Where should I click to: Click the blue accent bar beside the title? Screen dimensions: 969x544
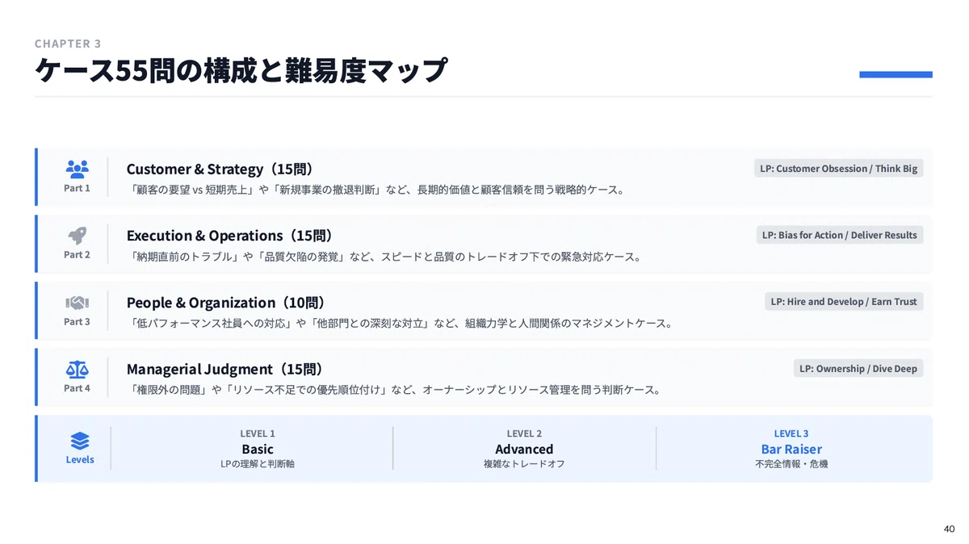coord(896,74)
